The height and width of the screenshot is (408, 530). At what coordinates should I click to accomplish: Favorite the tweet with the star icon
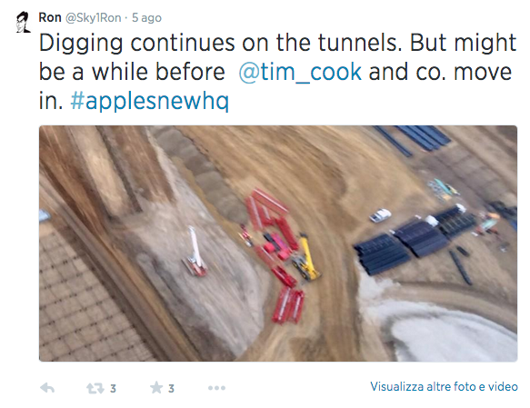[x=156, y=388]
